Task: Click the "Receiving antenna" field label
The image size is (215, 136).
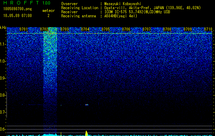Action: click(79, 16)
